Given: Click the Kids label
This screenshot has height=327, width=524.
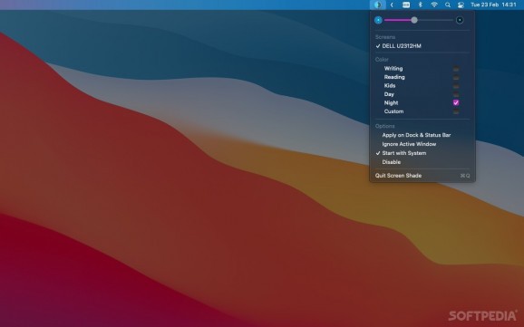Looking at the screenshot, I should [390, 86].
